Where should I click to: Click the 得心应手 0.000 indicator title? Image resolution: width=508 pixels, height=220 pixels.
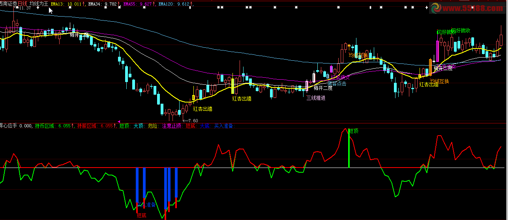pos(16,126)
